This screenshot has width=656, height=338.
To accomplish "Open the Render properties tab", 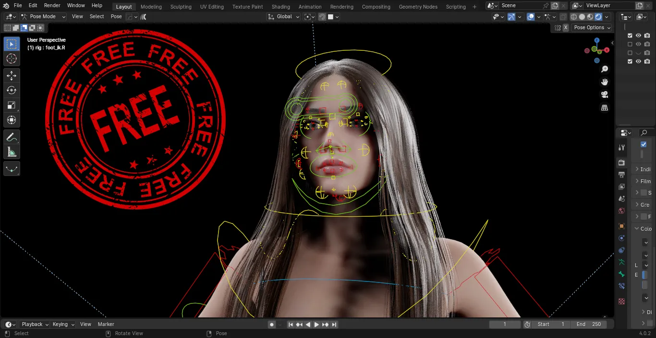I will [x=622, y=163].
